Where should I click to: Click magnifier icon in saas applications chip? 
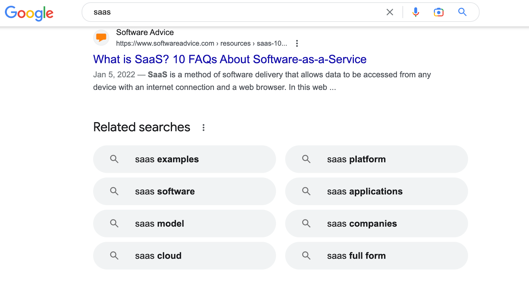[306, 191]
